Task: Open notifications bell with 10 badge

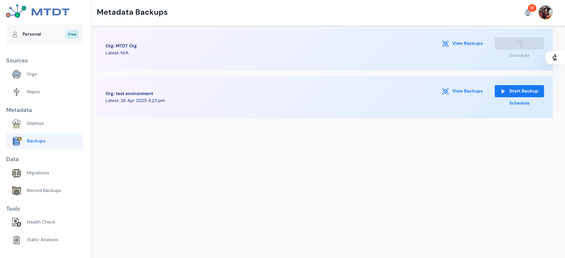Action: click(528, 12)
